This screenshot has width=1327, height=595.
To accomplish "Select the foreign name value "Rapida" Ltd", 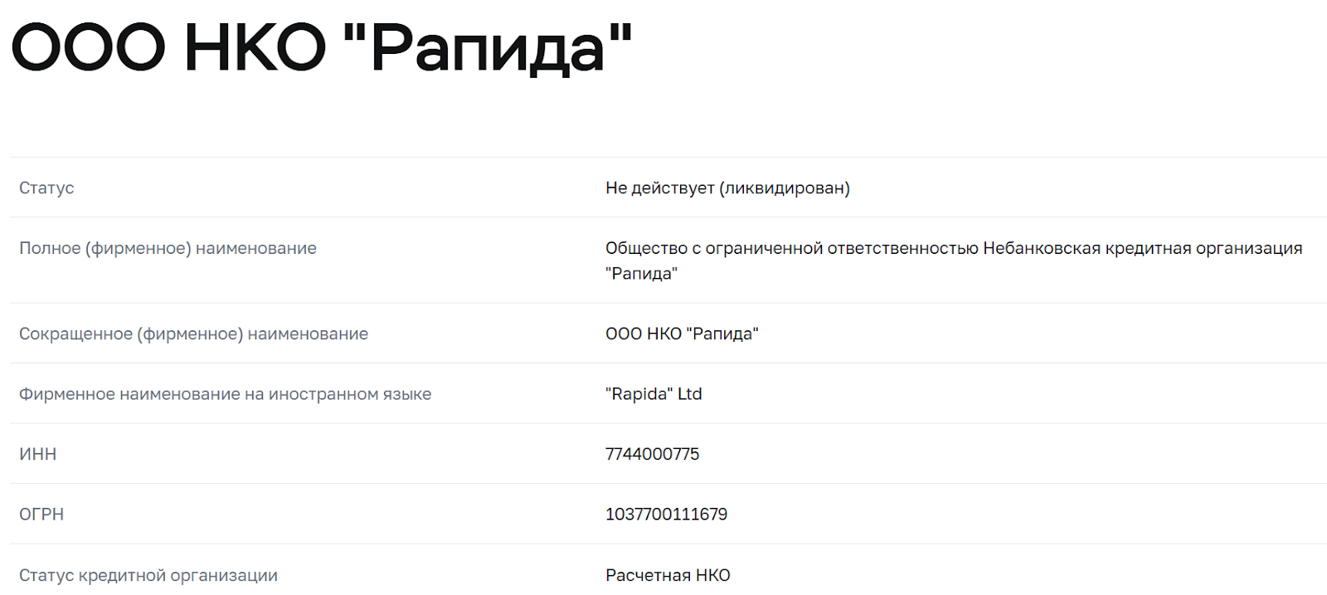I will click(654, 394).
